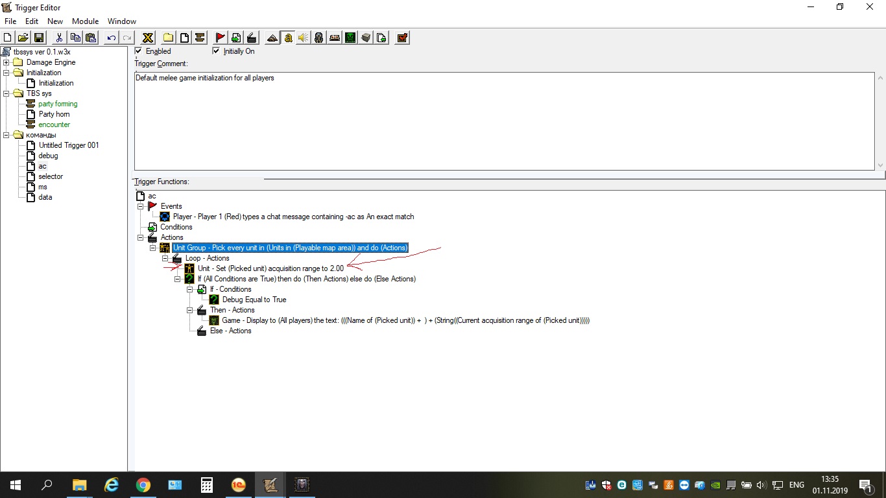Select the 'Party horn' trigger
This screenshot has width=886, height=498.
pos(54,114)
